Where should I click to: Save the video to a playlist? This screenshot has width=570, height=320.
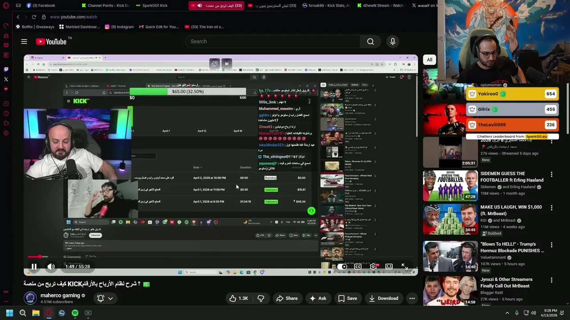(347, 298)
